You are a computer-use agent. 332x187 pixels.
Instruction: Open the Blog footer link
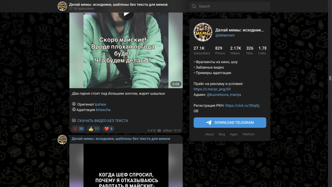[221, 134]
